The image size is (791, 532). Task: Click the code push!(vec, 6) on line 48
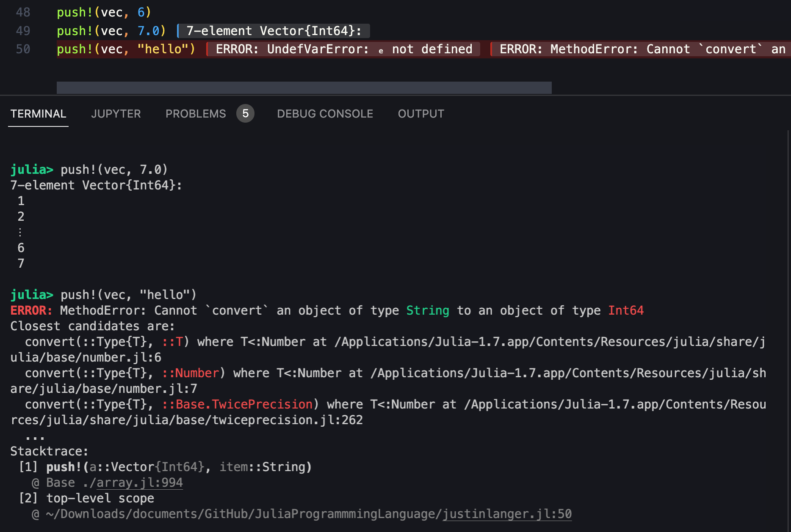(104, 12)
